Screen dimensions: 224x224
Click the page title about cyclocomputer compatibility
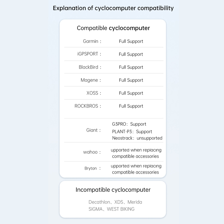pyautogui.click(x=113, y=8)
